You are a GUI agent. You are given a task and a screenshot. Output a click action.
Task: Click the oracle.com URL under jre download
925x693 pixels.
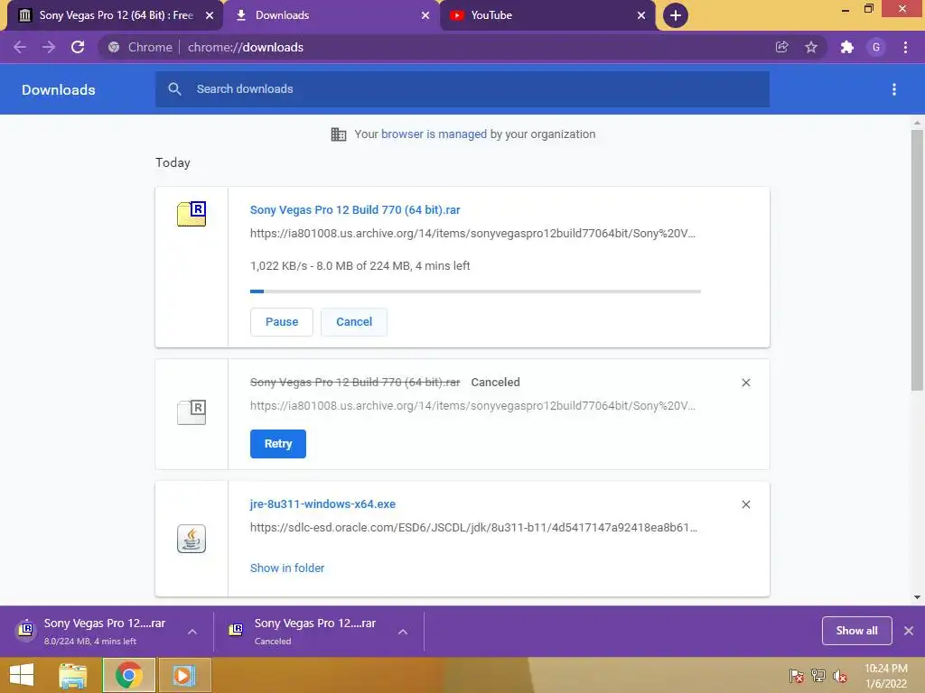(x=473, y=527)
